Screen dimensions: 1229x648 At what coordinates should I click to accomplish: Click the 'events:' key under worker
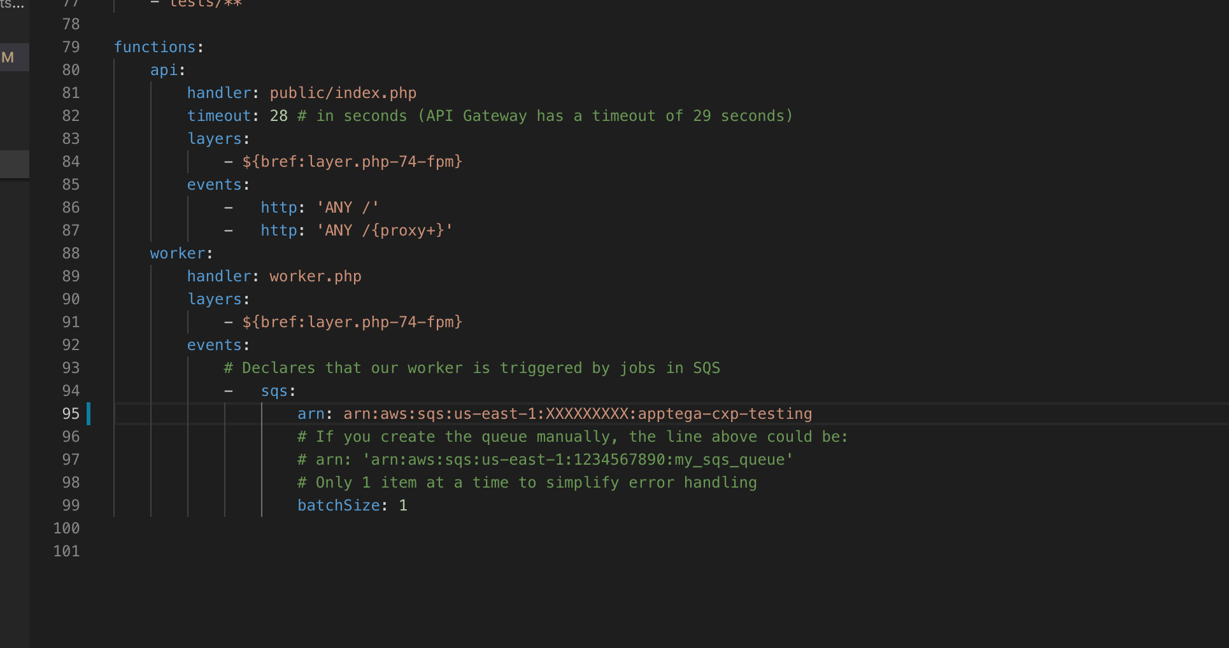215,344
